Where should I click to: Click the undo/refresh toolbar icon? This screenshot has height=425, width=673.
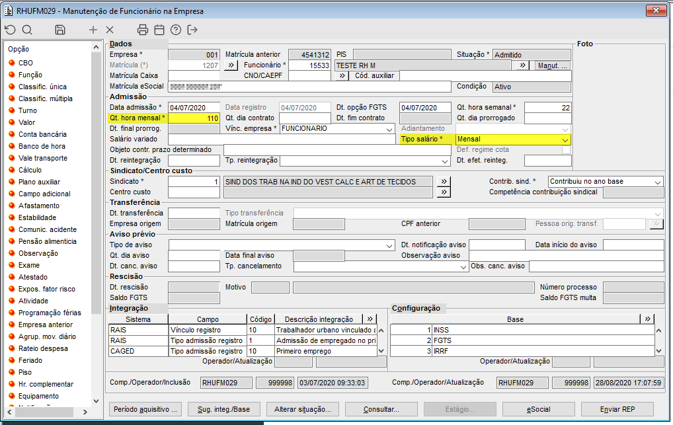[10, 30]
